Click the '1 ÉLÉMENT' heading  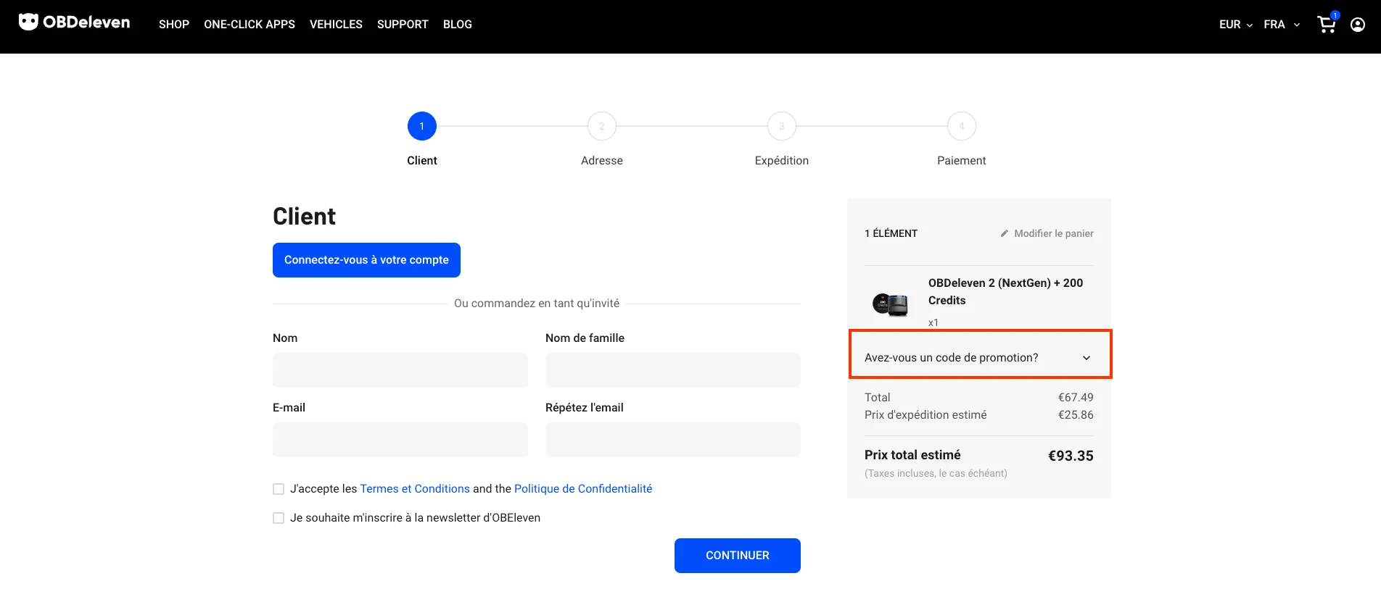[891, 233]
